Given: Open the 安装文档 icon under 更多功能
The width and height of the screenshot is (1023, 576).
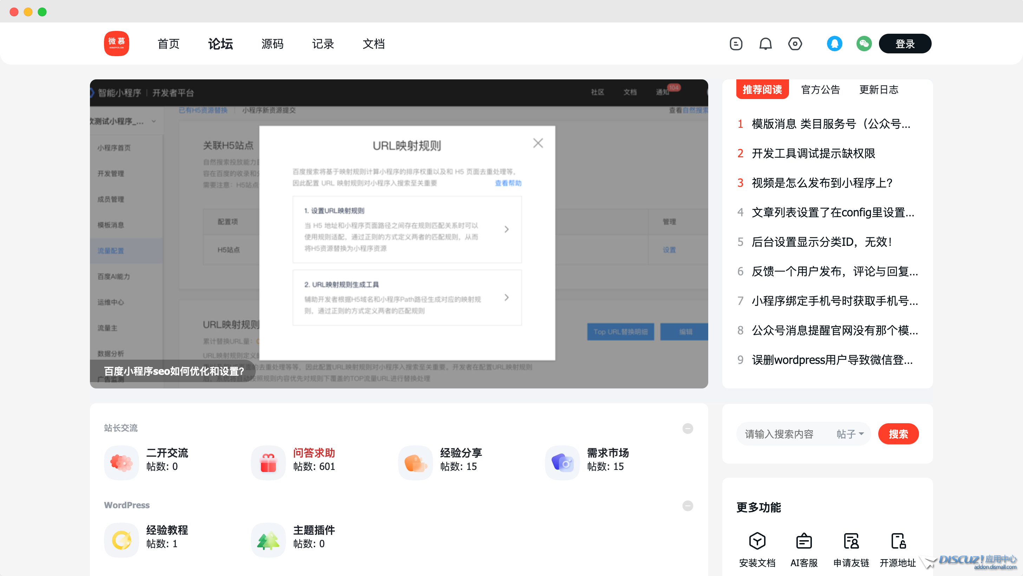Looking at the screenshot, I should coord(757,541).
